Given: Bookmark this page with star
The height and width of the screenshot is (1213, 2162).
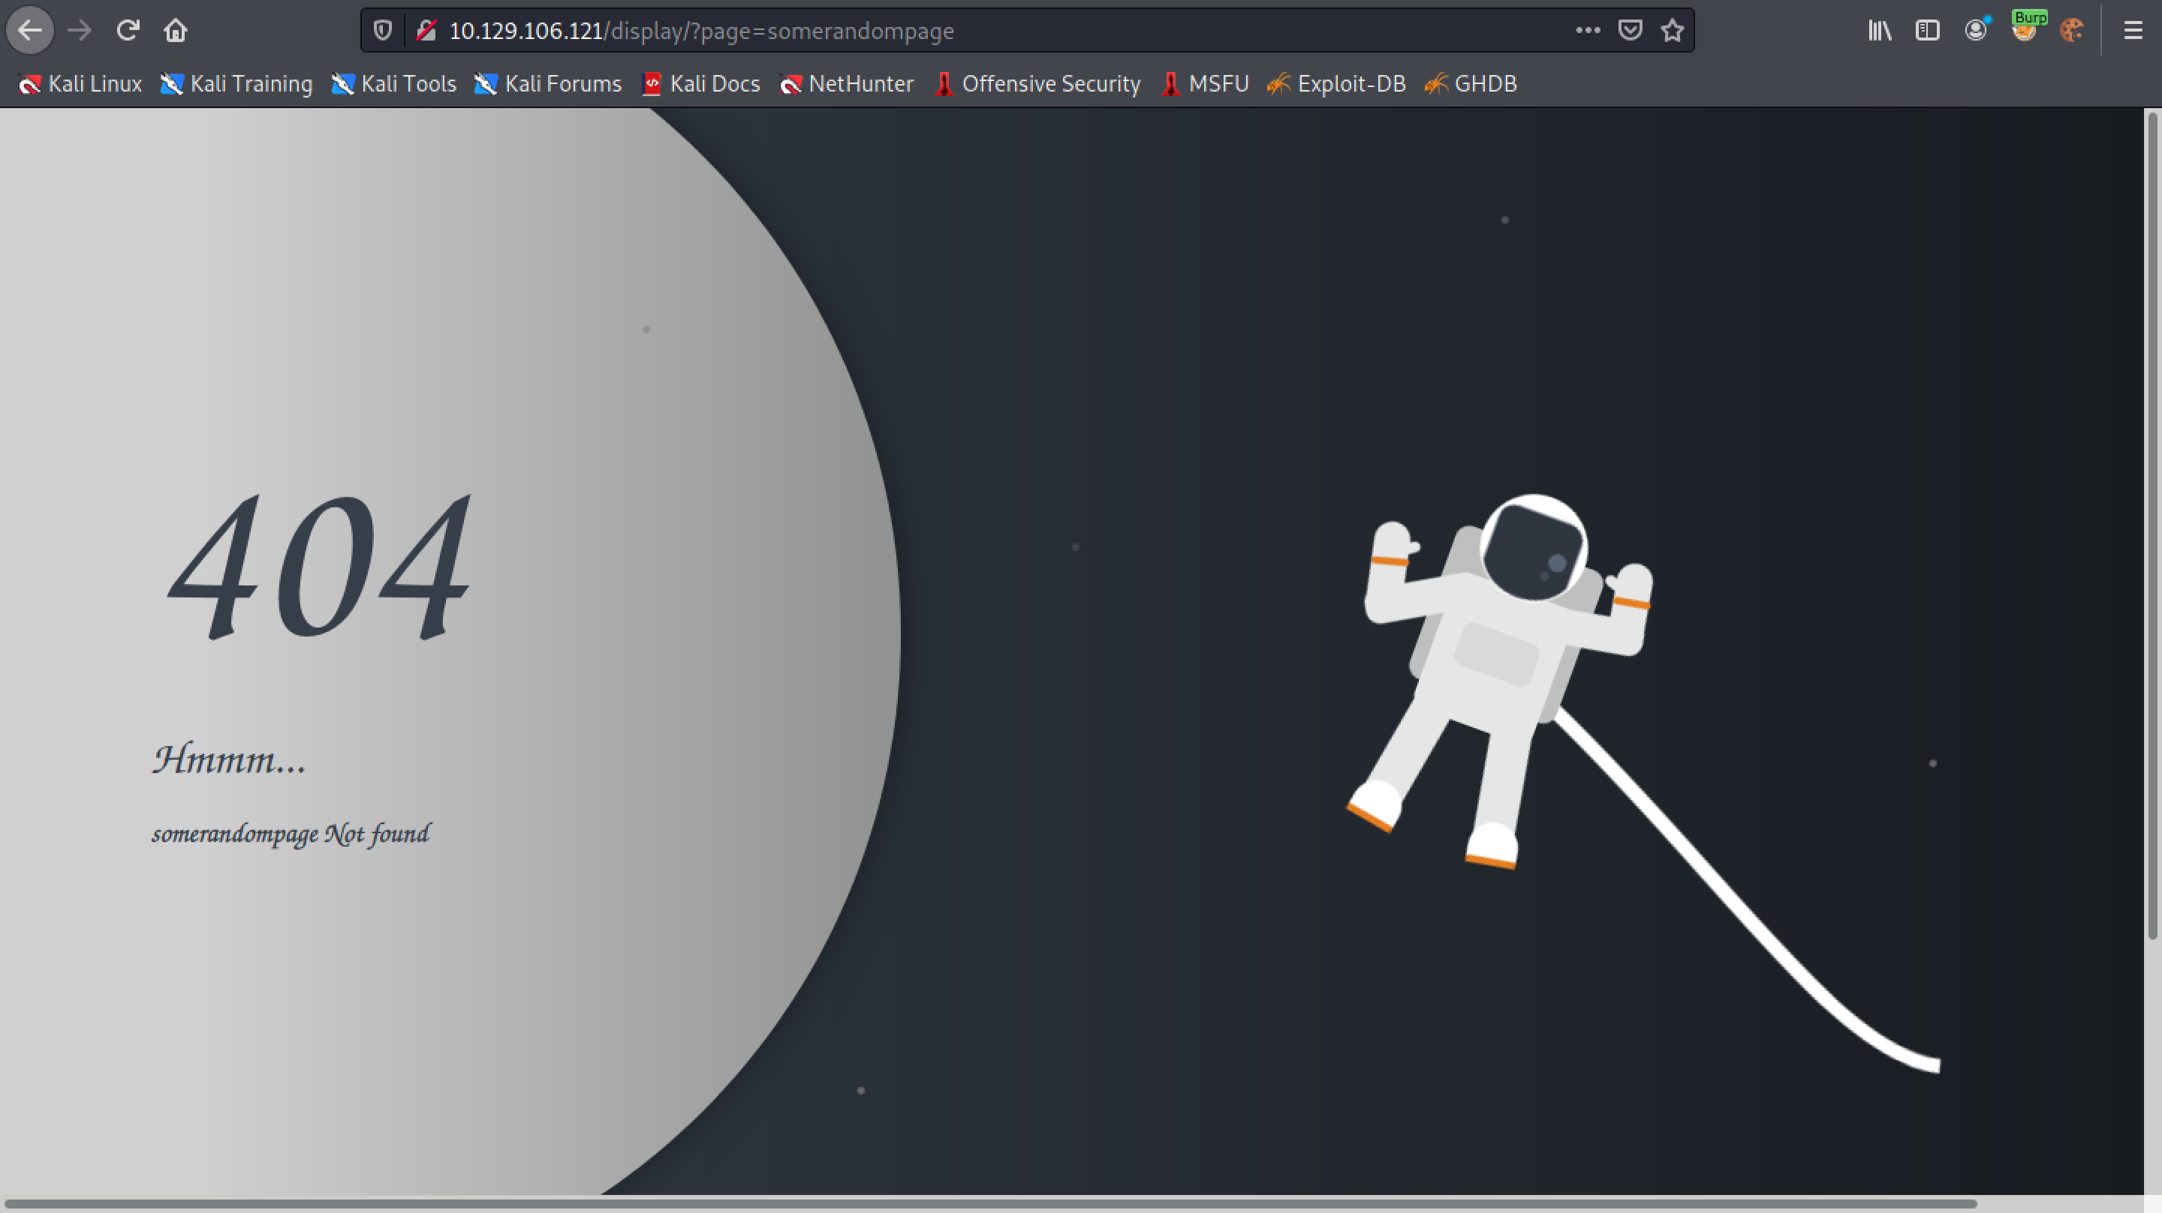Looking at the screenshot, I should tap(1673, 31).
